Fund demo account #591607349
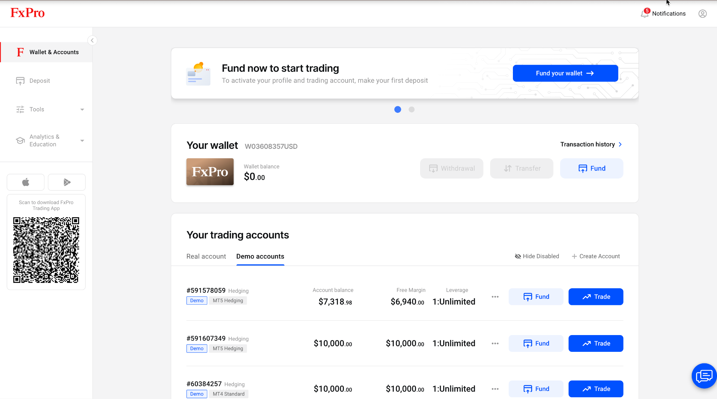The height and width of the screenshot is (399, 717). coord(536,343)
